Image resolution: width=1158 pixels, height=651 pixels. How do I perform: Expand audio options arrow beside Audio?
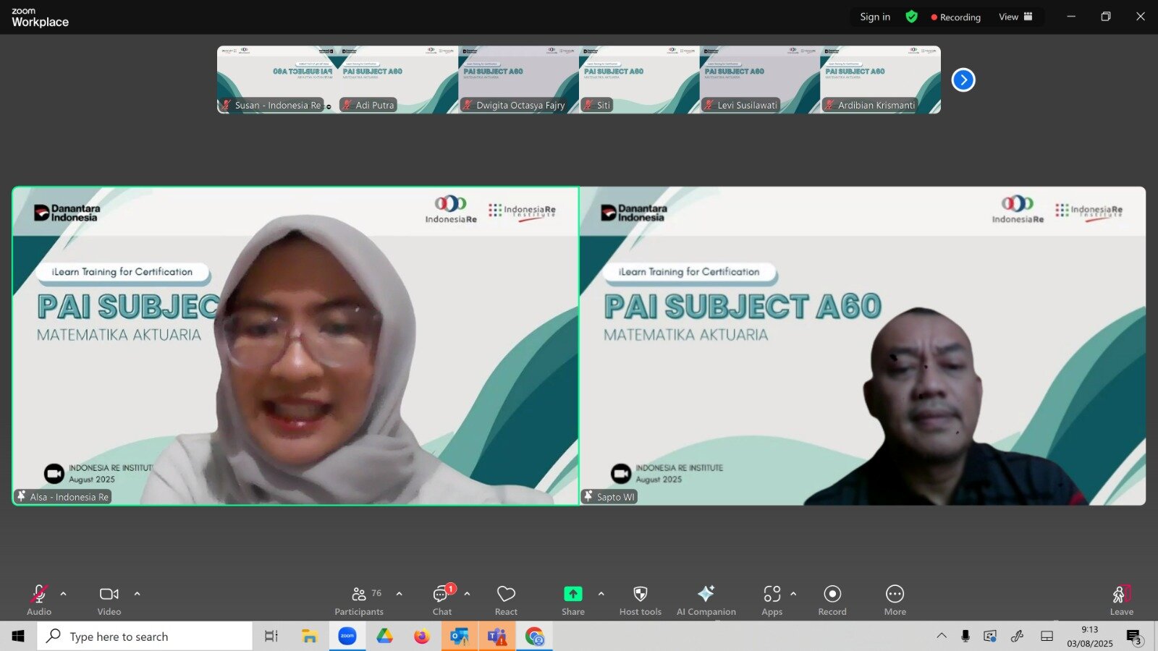click(x=64, y=594)
